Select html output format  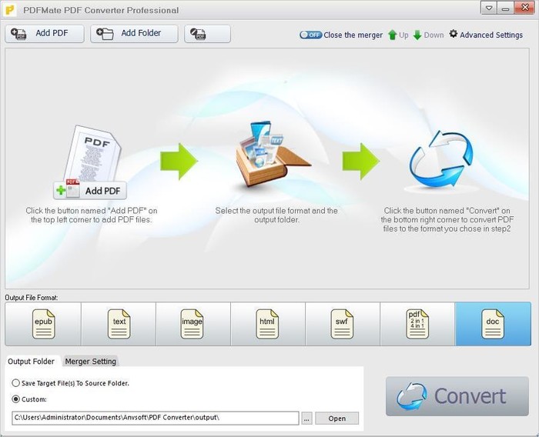268,324
